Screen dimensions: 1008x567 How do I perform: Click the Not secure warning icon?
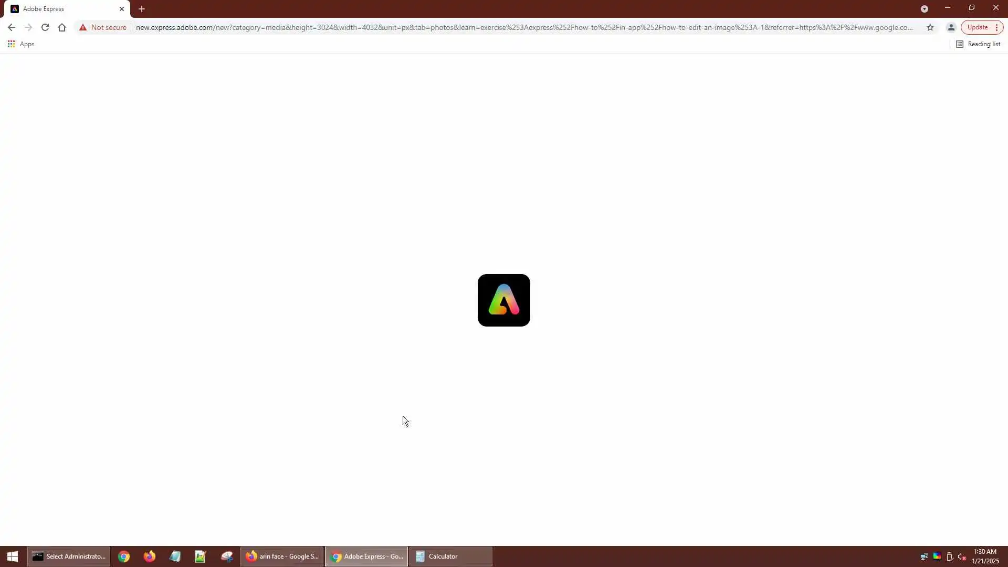(x=83, y=27)
